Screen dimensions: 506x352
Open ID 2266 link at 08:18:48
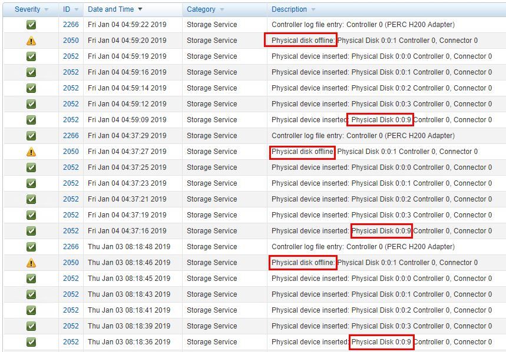pos(71,247)
